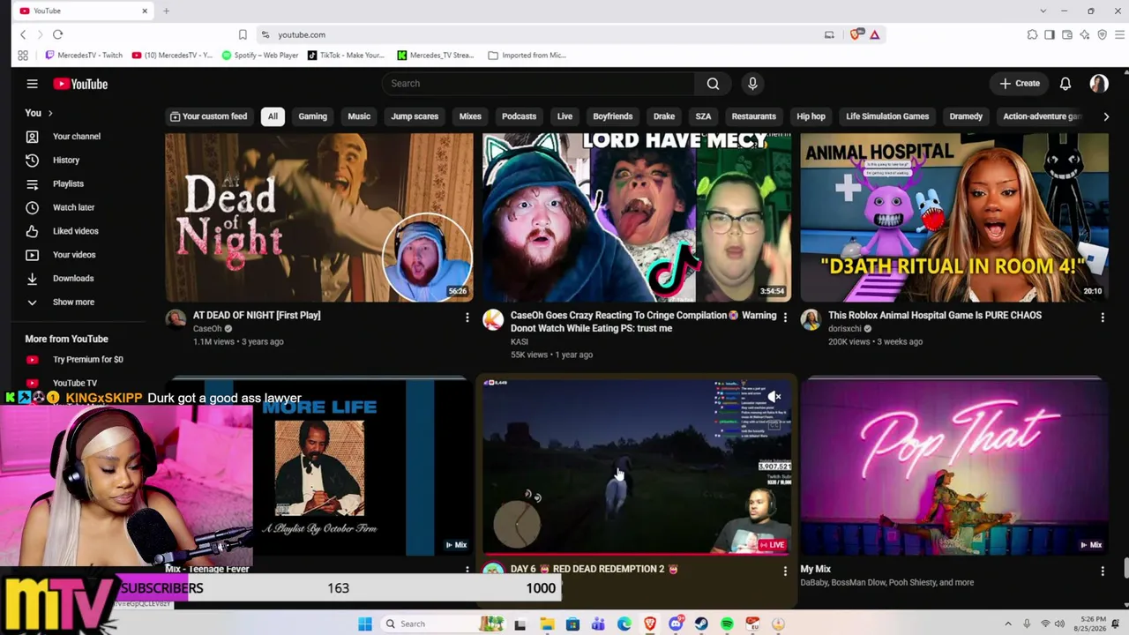This screenshot has width=1129, height=635.
Task: Go back in the browser
Action: click(23, 34)
